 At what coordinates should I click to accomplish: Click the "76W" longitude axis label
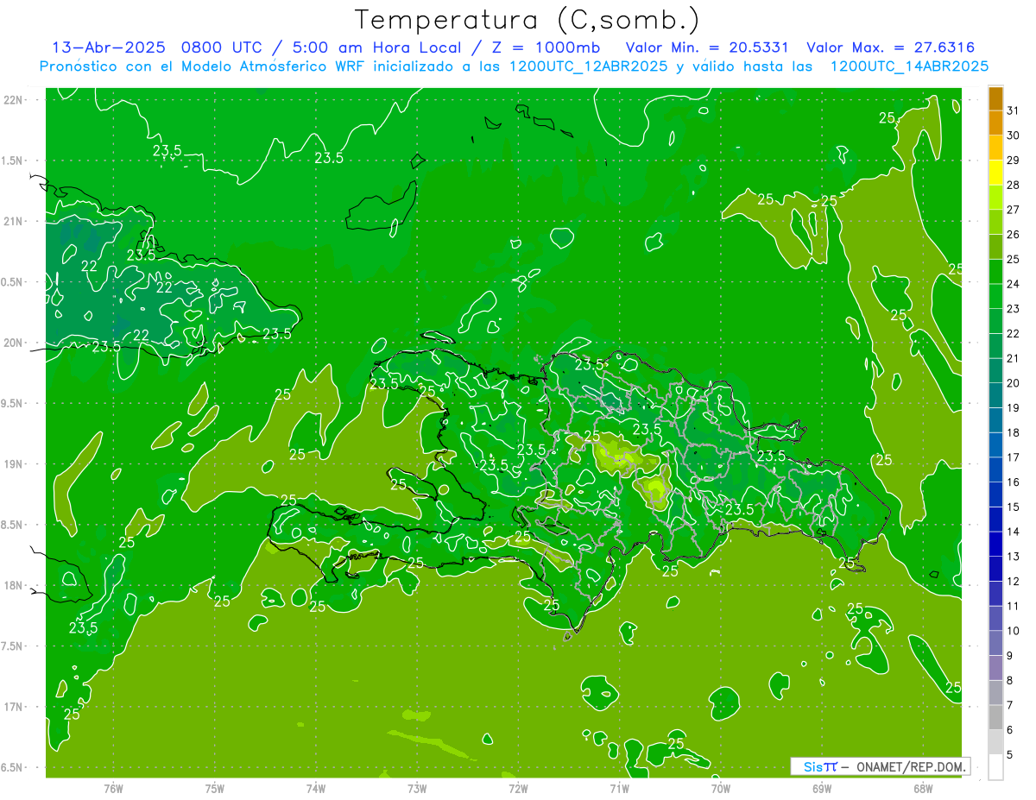(x=113, y=789)
